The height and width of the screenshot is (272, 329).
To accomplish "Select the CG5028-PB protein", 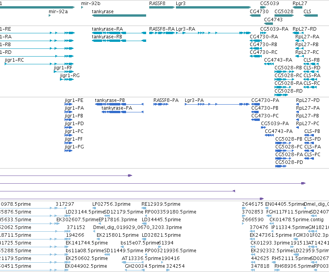I will [283, 143].
